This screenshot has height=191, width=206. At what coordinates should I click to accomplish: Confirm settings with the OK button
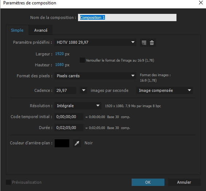(x=148, y=182)
